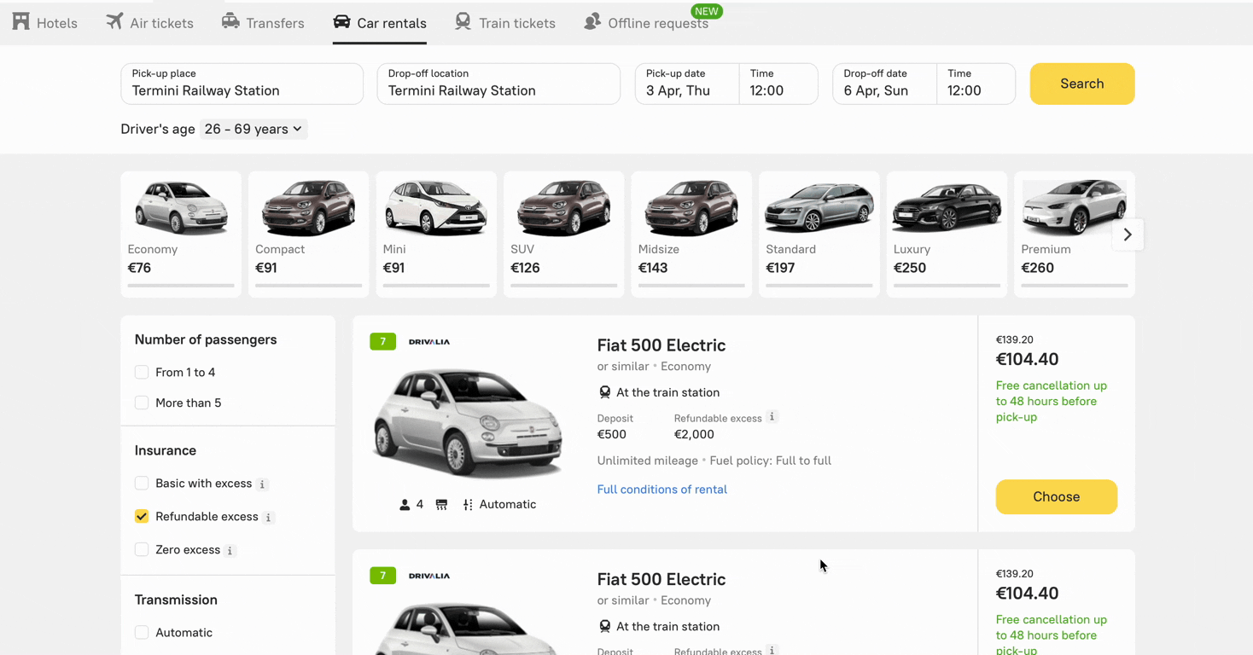The width and height of the screenshot is (1253, 655).
Task: Click the Offline requests person icon
Action: coord(592,22)
